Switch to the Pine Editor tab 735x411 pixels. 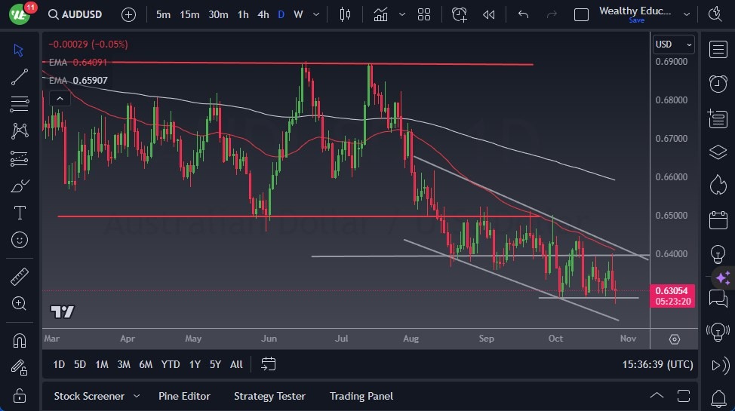(x=184, y=396)
